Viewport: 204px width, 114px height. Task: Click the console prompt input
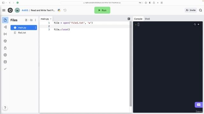138,24
